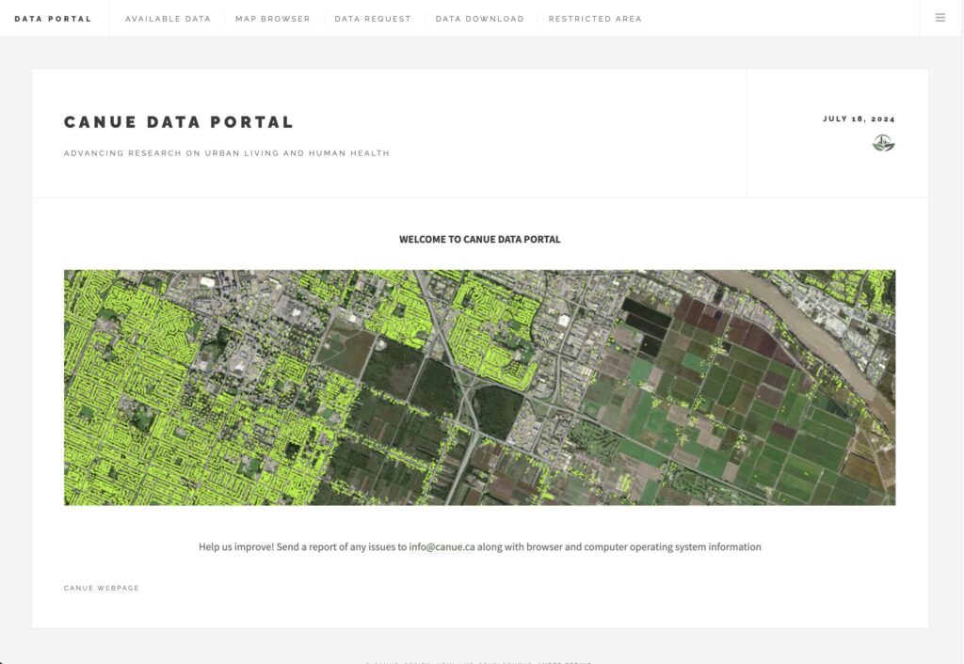Click the July 18, 2024 date

[x=859, y=119]
